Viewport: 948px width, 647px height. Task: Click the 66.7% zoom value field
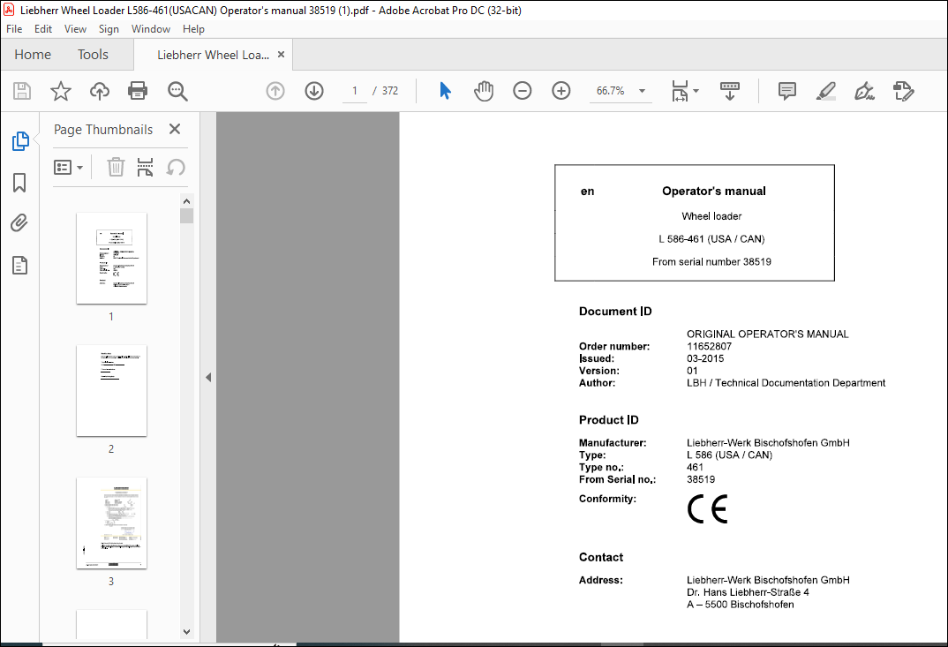coord(611,91)
